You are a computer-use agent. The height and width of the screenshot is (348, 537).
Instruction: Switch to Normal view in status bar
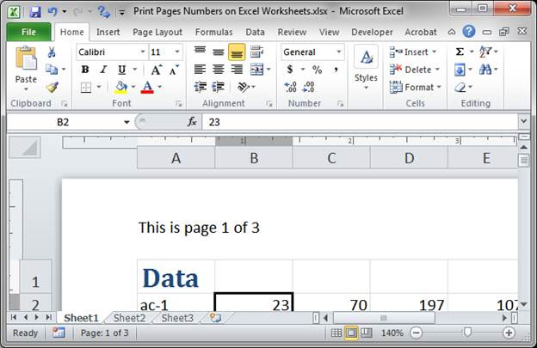pos(336,333)
